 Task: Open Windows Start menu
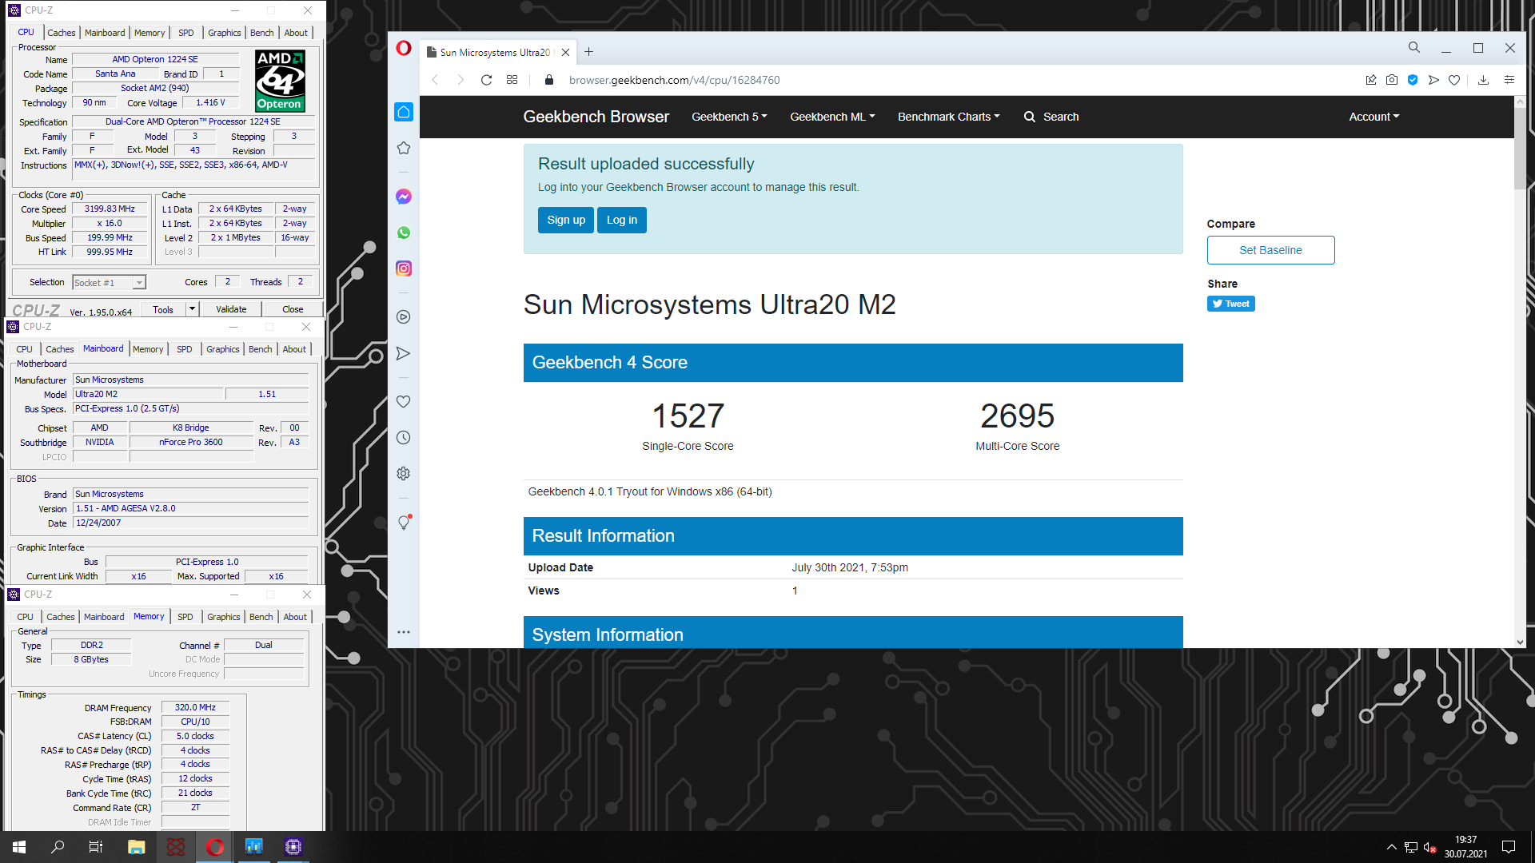pos(19,847)
